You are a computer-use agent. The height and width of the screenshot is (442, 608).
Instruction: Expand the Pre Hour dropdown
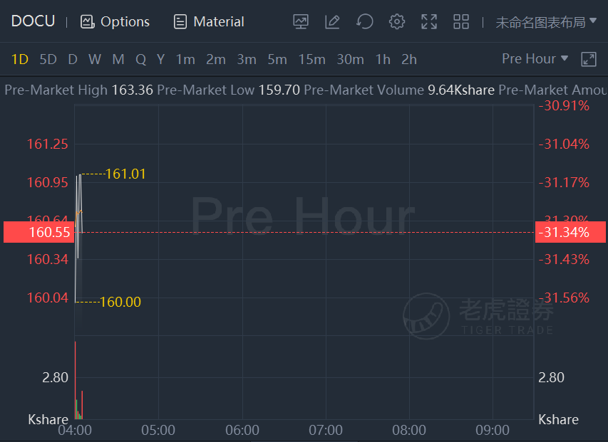click(535, 59)
